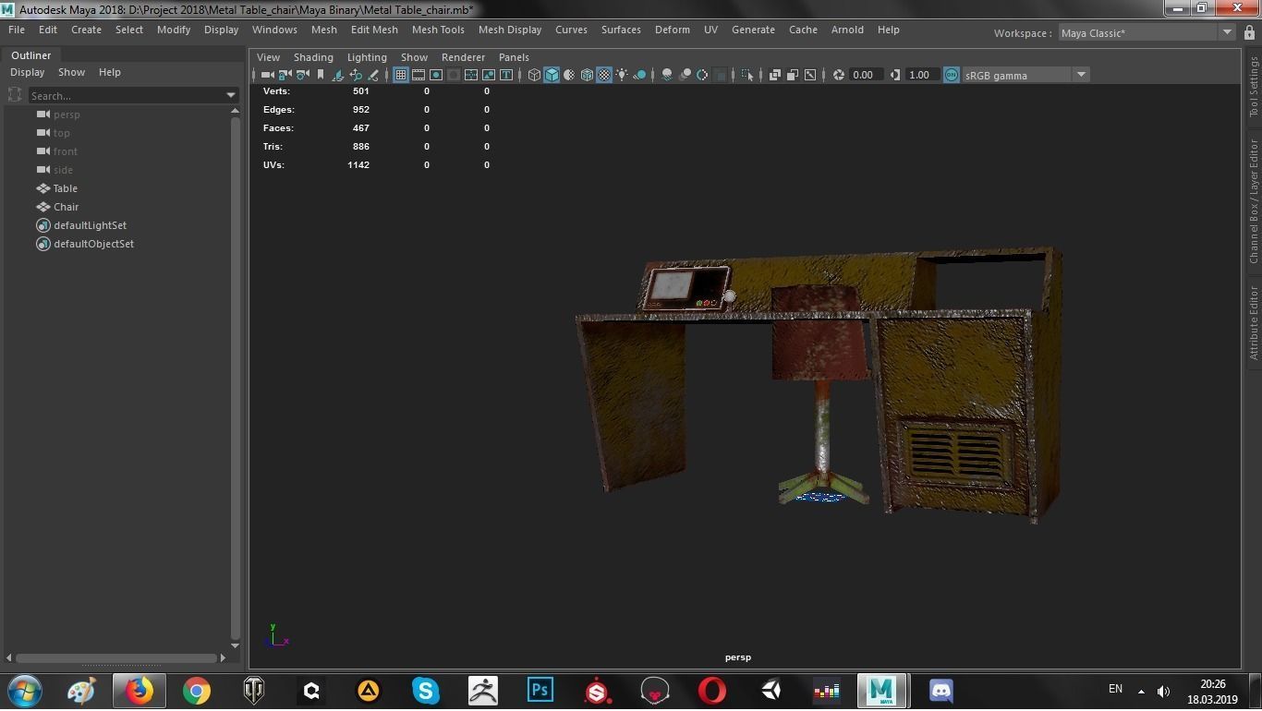Image resolution: width=1262 pixels, height=711 pixels.
Task: Open Unity from the taskbar
Action: click(771, 690)
